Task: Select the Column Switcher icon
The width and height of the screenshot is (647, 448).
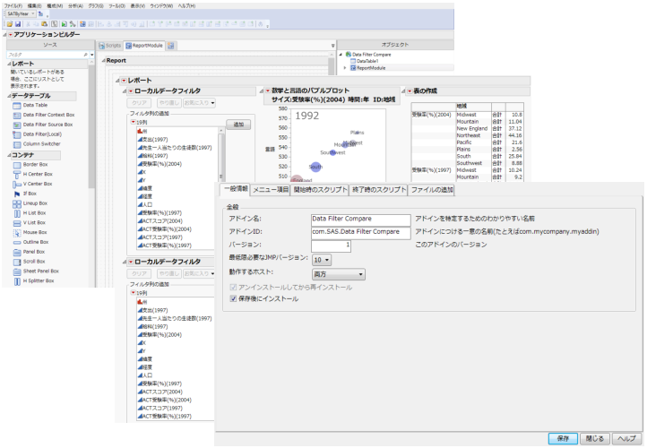Action: (17, 144)
